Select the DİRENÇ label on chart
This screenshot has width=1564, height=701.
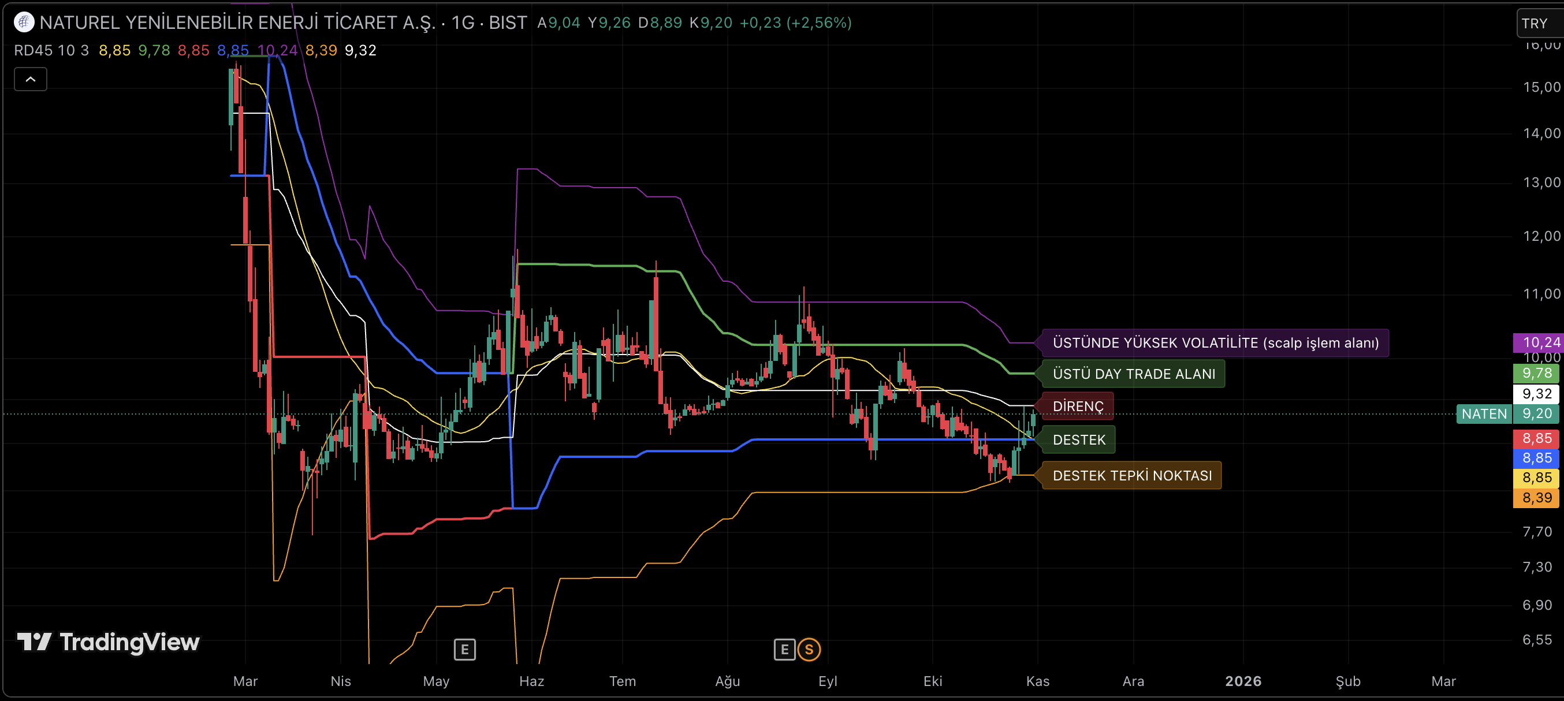click(1078, 406)
